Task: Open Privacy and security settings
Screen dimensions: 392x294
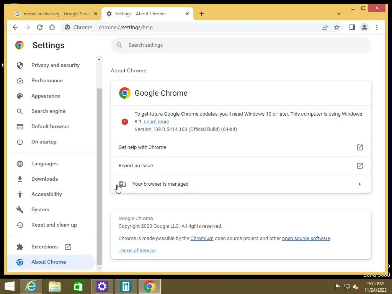Action: [x=52, y=65]
